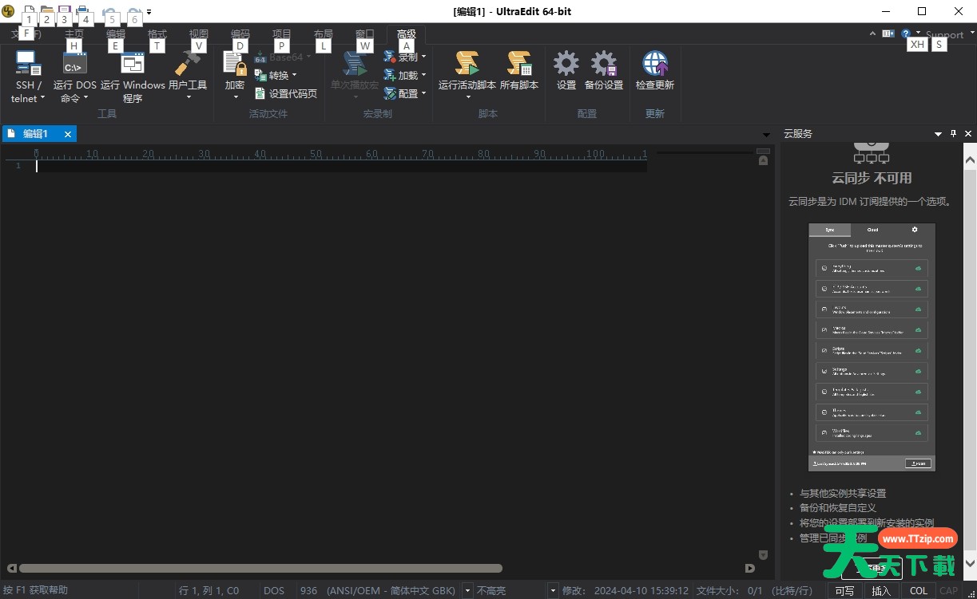Open 所有脚本 list icon

[x=518, y=65]
